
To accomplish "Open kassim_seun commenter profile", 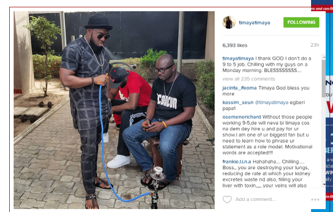I will [238, 102].
